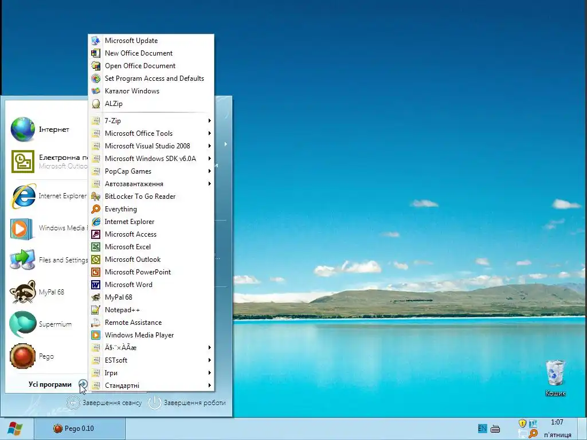This screenshot has height=440, width=587.
Task: Click the Завершення роботи button
Action: [x=187, y=403]
